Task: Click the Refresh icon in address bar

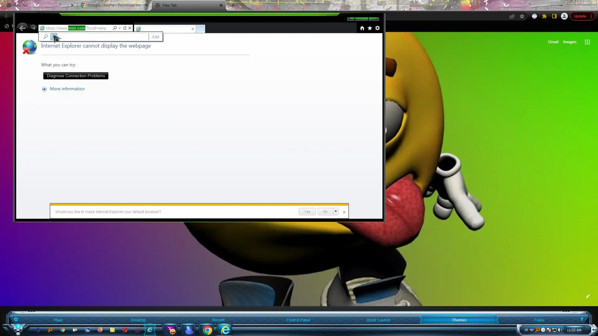Action: tap(125, 28)
